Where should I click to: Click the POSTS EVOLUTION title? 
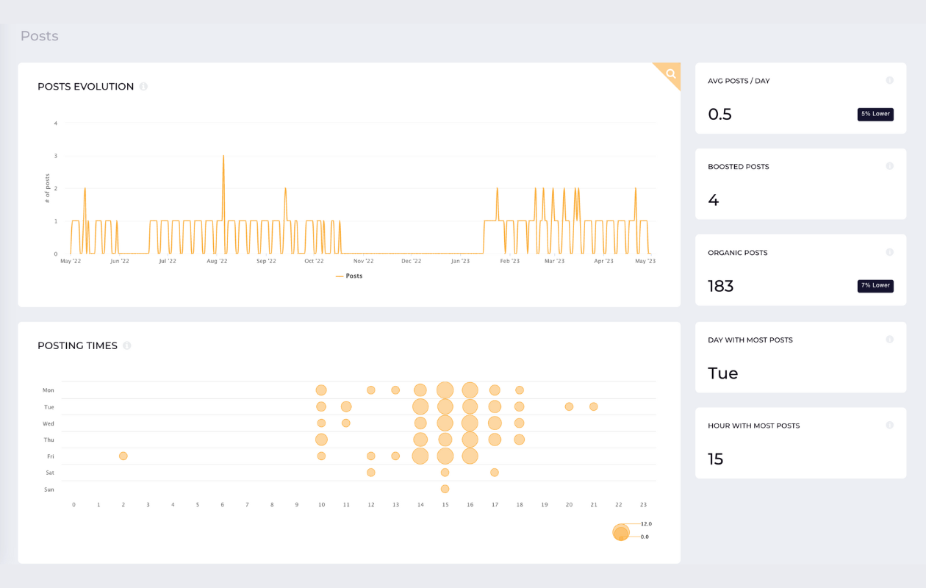click(86, 87)
